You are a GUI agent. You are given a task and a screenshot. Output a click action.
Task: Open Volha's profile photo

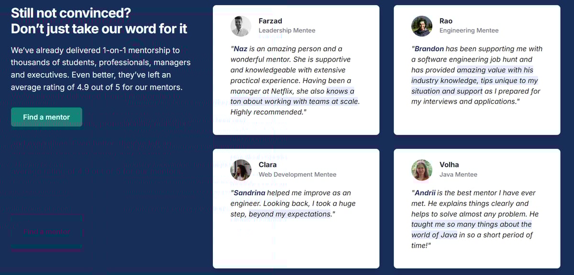421,169
